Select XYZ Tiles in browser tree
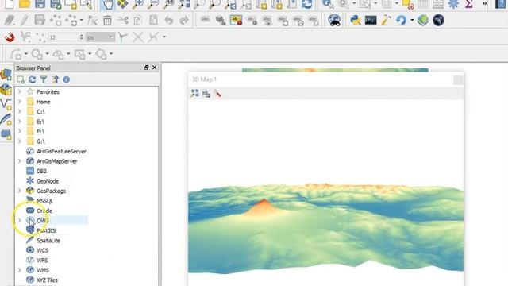The image size is (508, 286). tap(47, 280)
